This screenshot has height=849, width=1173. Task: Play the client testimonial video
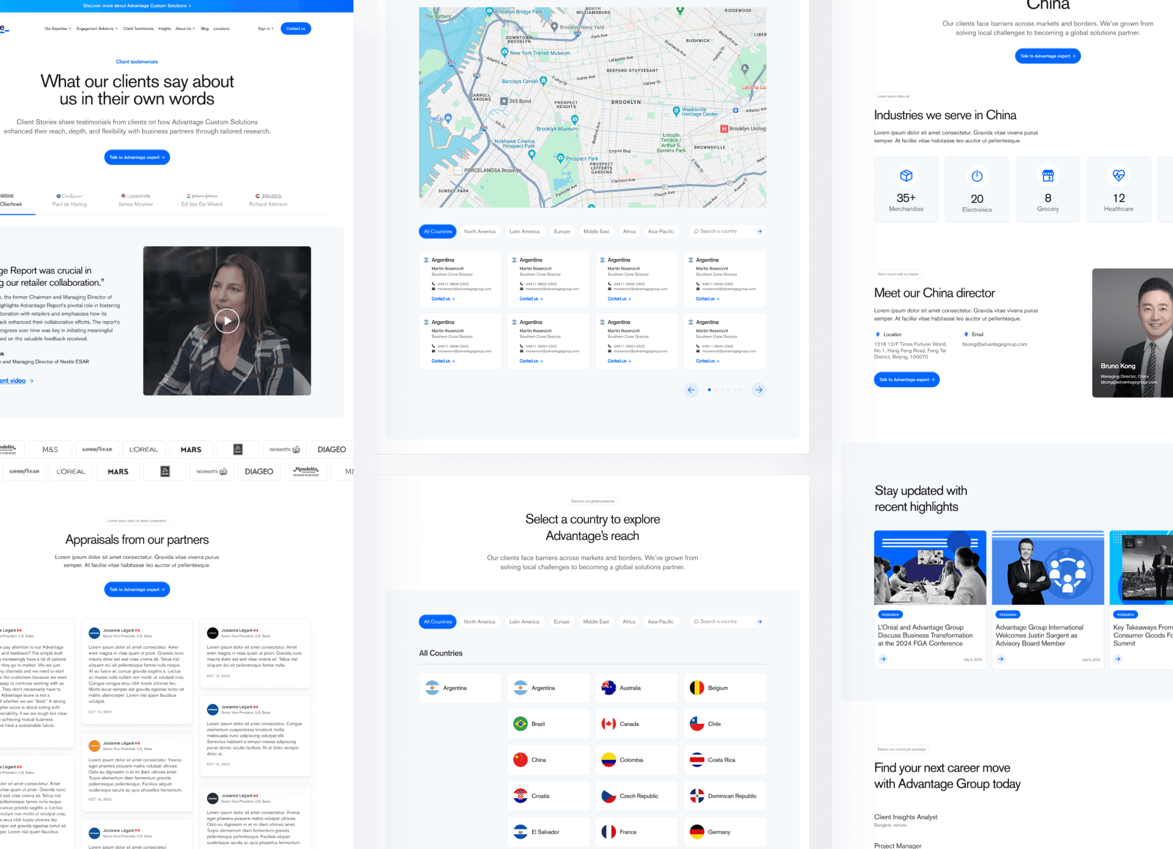227,321
